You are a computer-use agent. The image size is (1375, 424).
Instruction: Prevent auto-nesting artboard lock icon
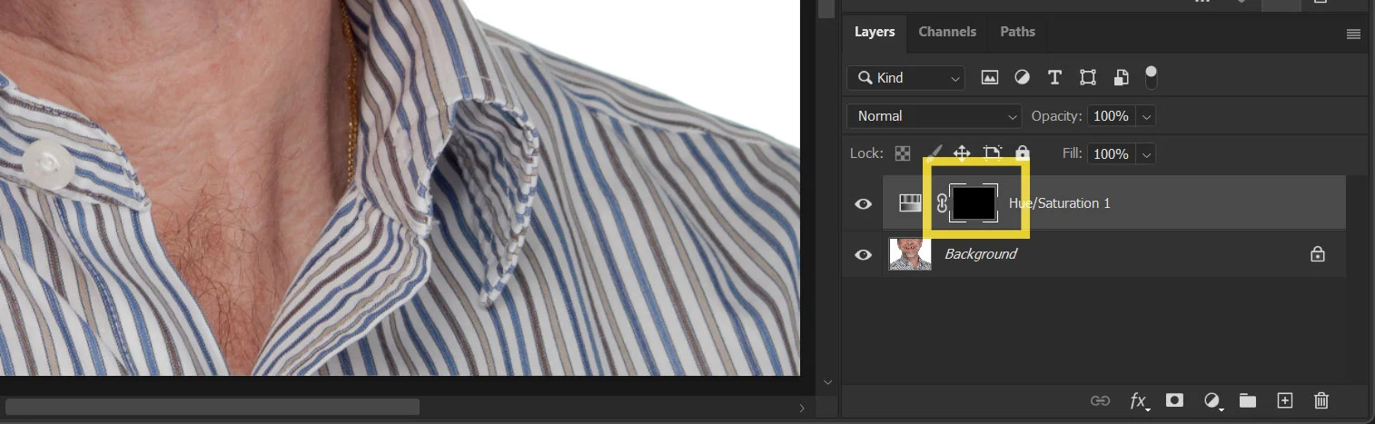click(x=993, y=153)
